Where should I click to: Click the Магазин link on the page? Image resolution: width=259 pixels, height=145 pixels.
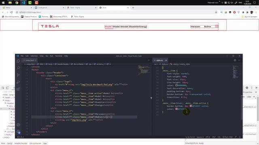click(195, 27)
